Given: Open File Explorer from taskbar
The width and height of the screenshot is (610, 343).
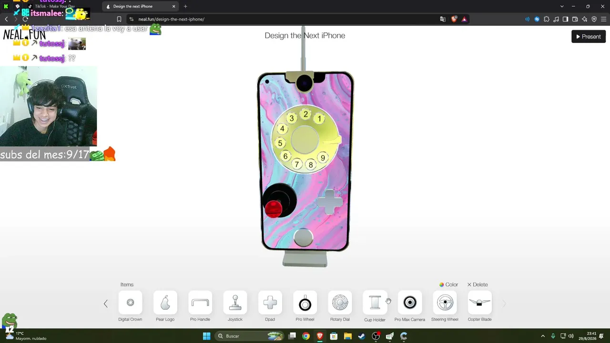Looking at the screenshot, I should coord(348,336).
